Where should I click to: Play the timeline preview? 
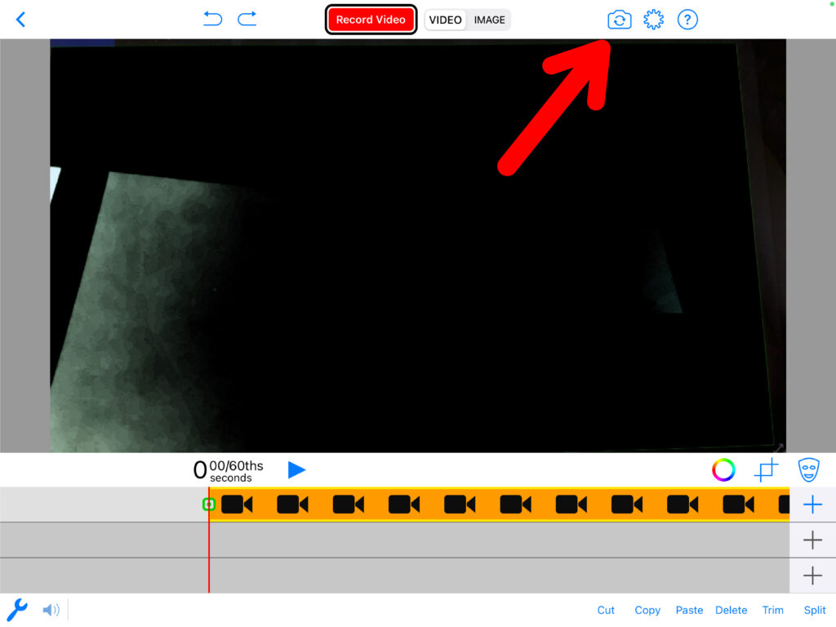click(x=296, y=469)
